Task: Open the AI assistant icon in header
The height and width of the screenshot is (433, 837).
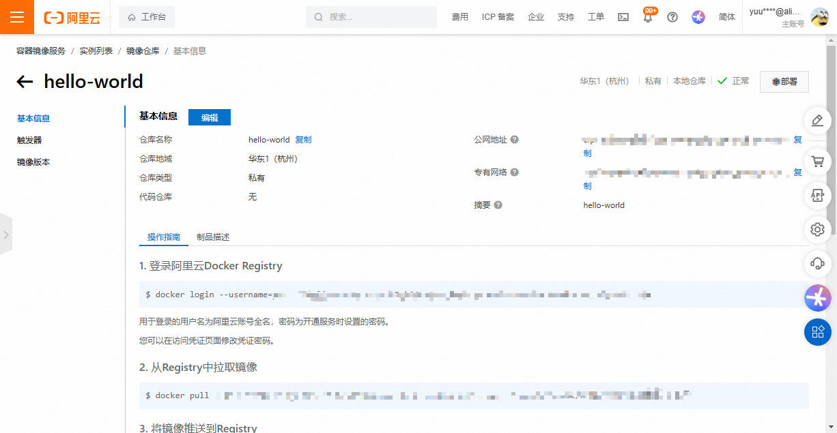Action: (x=698, y=17)
